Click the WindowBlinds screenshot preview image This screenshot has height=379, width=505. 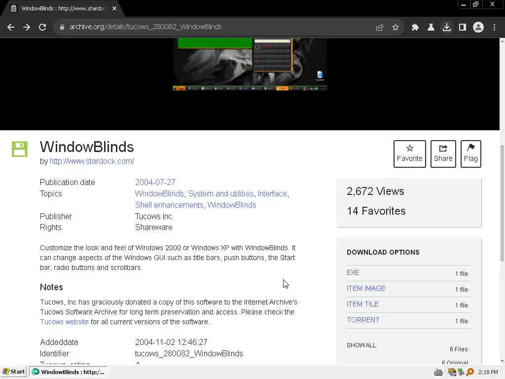tap(250, 65)
